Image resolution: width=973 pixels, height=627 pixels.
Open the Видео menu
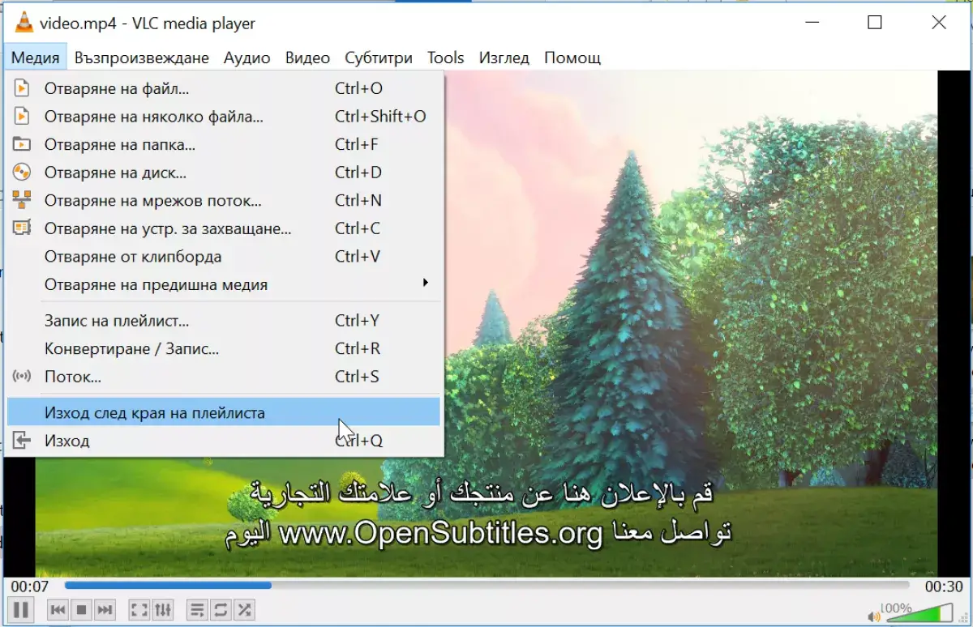tap(307, 58)
